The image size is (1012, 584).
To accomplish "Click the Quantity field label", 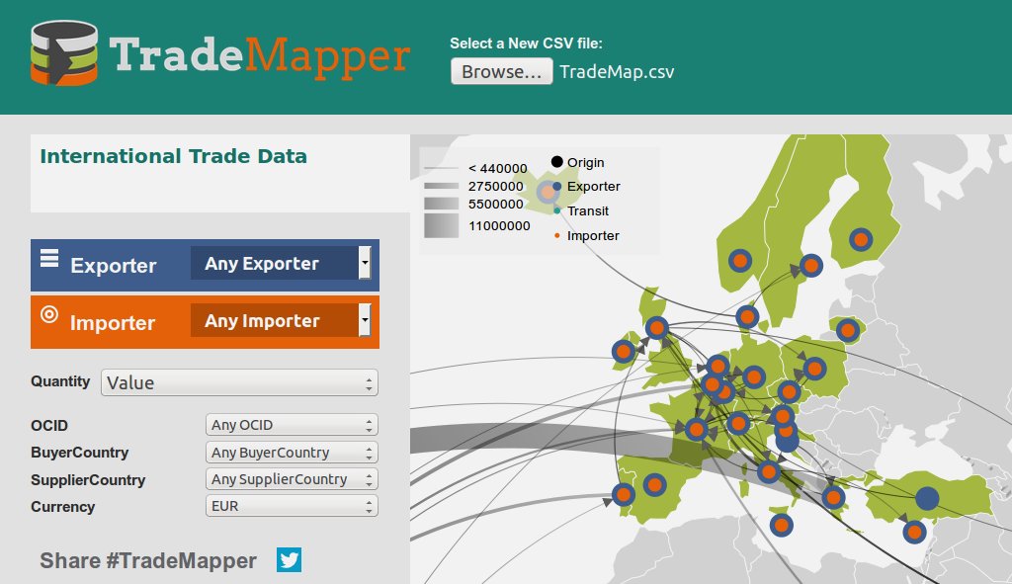I will [60, 381].
